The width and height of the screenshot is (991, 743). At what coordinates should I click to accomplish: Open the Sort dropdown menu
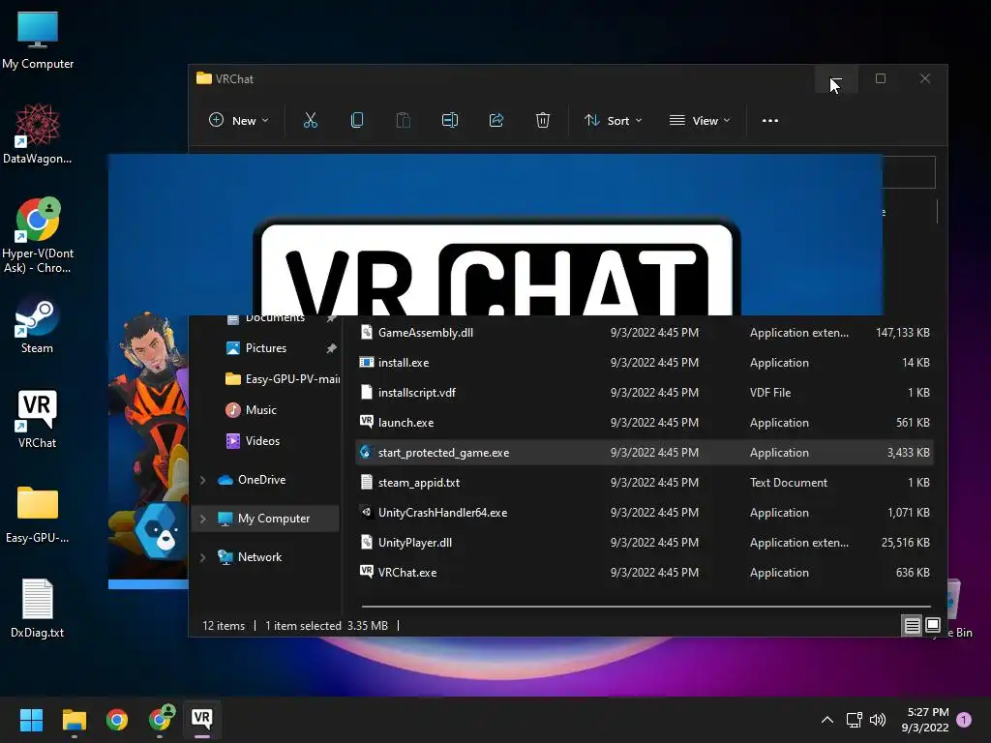click(x=613, y=121)
